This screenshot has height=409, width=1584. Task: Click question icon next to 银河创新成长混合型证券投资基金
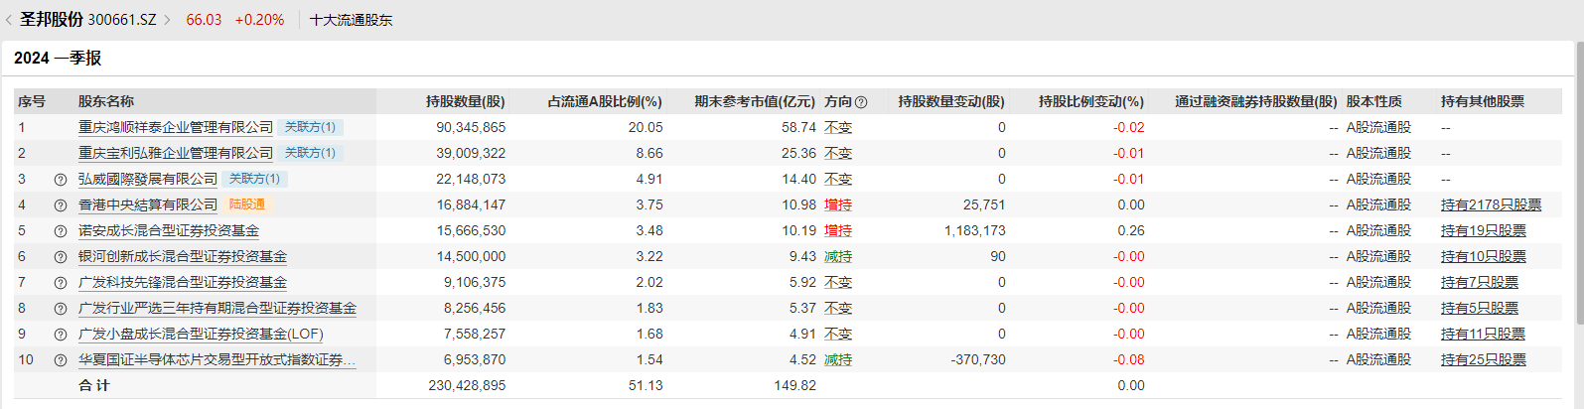tap(61, 257)
